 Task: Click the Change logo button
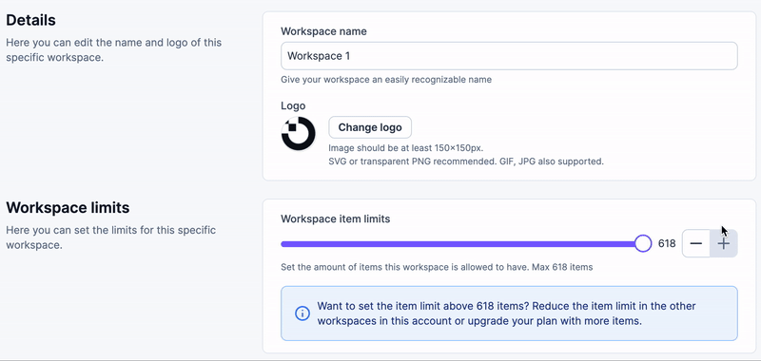(x=370, y=127)
